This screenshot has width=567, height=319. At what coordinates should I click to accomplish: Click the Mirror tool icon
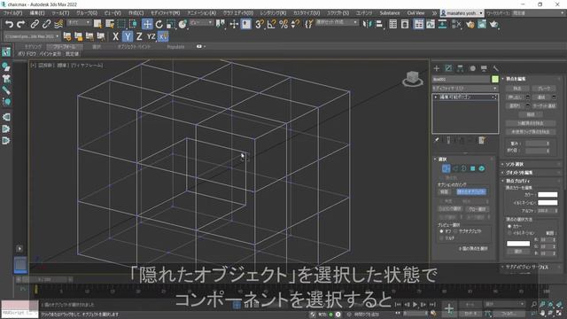(367, 24)
